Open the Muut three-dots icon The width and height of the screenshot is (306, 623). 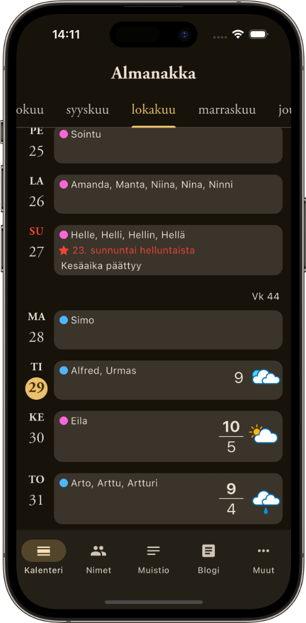coord(263,551)
